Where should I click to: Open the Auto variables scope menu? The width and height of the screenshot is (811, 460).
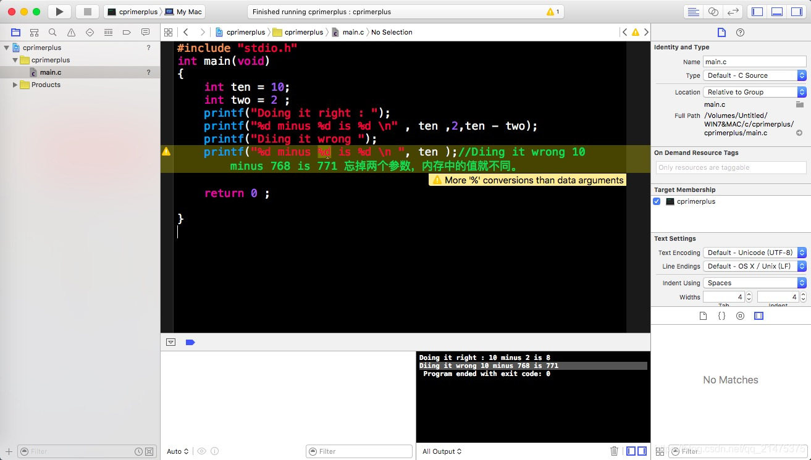tap(177, 451)
